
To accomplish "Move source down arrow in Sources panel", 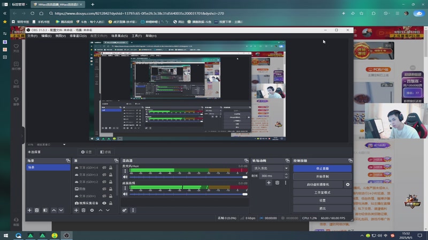I will click(108, 210).
